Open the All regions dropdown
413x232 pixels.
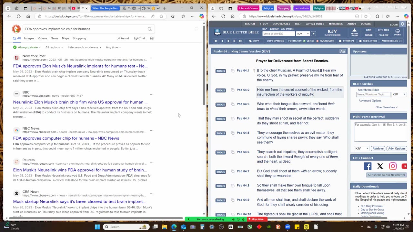tap(54, 47)
